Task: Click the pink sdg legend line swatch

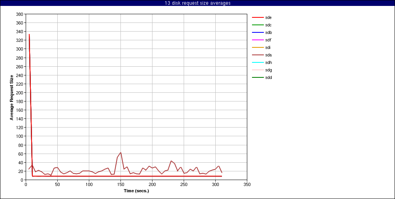Action: (x=258, y=70)
